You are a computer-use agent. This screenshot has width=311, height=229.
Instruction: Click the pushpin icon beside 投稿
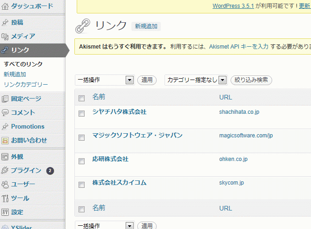point(5,23)
